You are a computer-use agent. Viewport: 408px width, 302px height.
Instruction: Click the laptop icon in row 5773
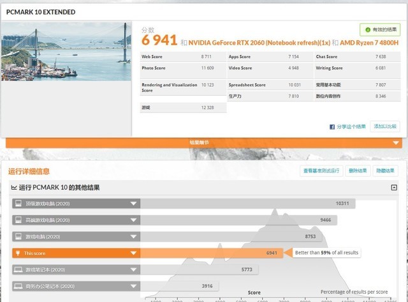pyautogui.click(x=18, y=269)
